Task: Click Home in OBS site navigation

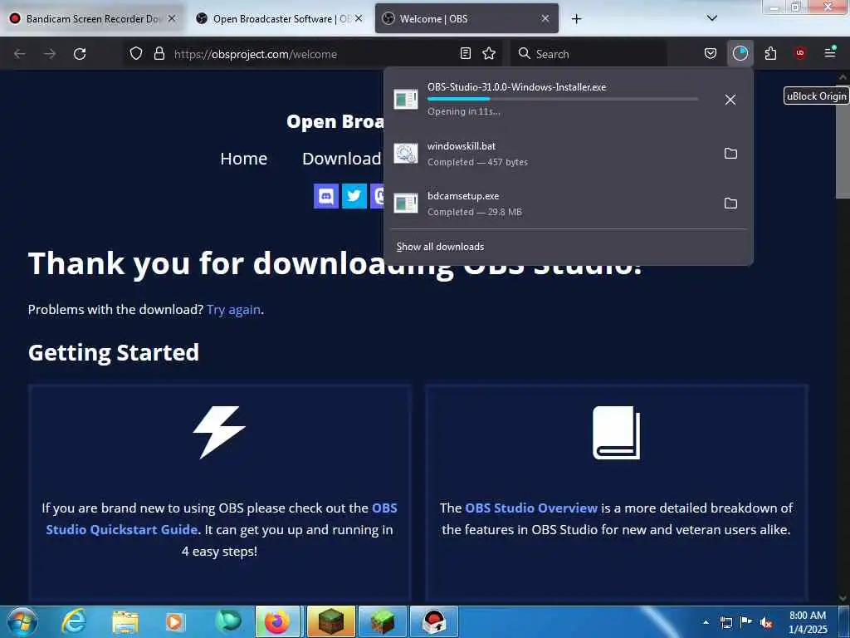Action: pos(244,159)
